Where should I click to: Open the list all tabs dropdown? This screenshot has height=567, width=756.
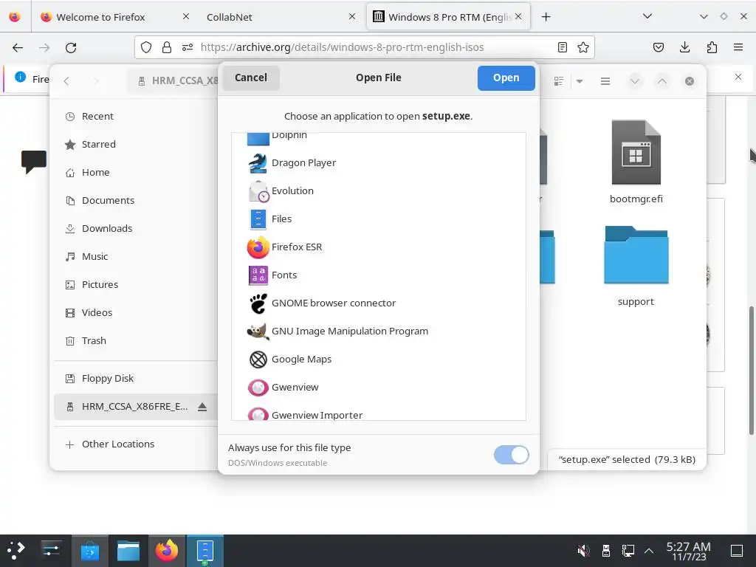click(647, 16)
